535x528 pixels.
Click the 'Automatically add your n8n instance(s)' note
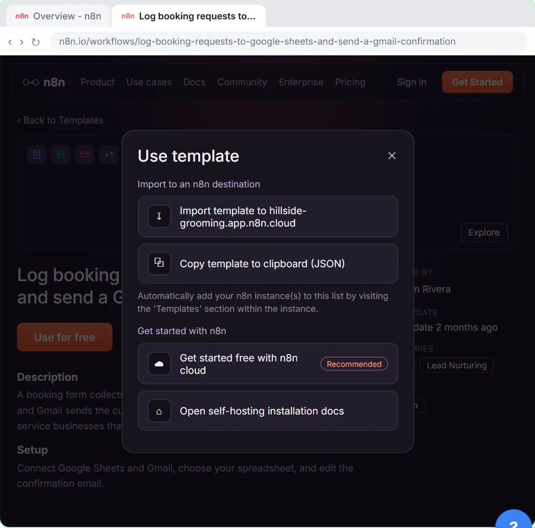click(x=263, y=302)
